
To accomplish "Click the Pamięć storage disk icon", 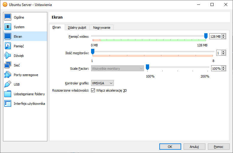I will pos(8,46).
